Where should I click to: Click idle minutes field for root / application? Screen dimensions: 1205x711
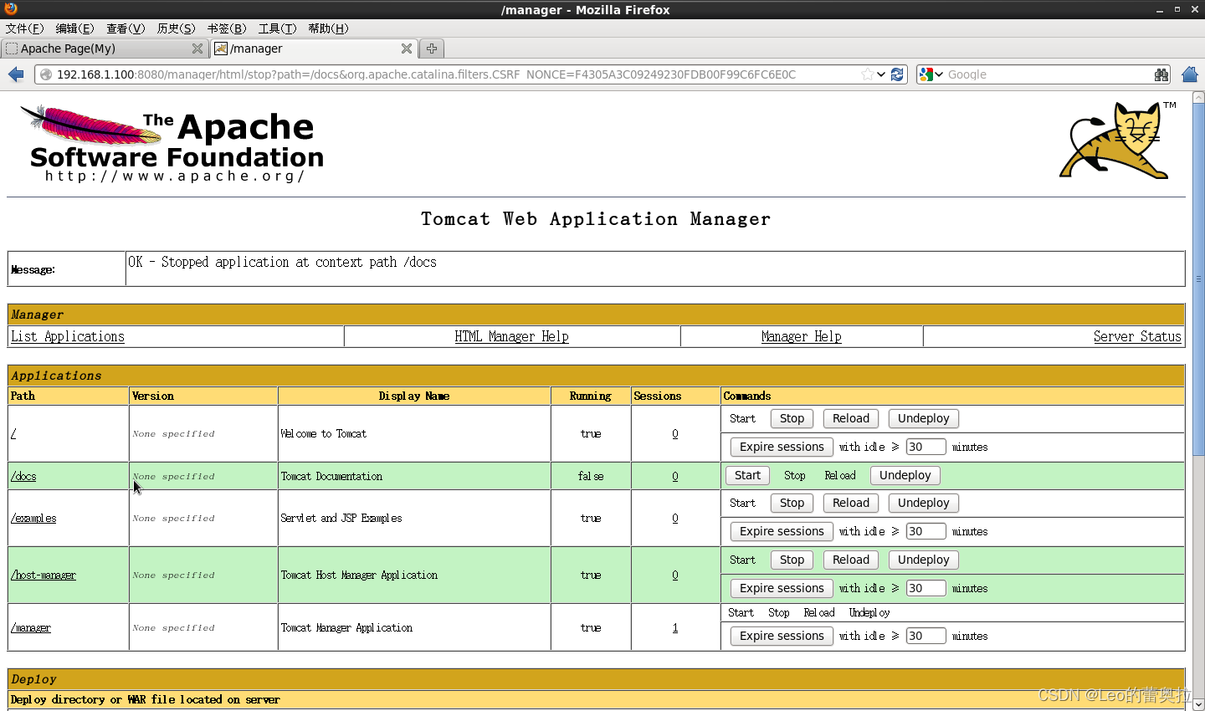pos(926,447)
